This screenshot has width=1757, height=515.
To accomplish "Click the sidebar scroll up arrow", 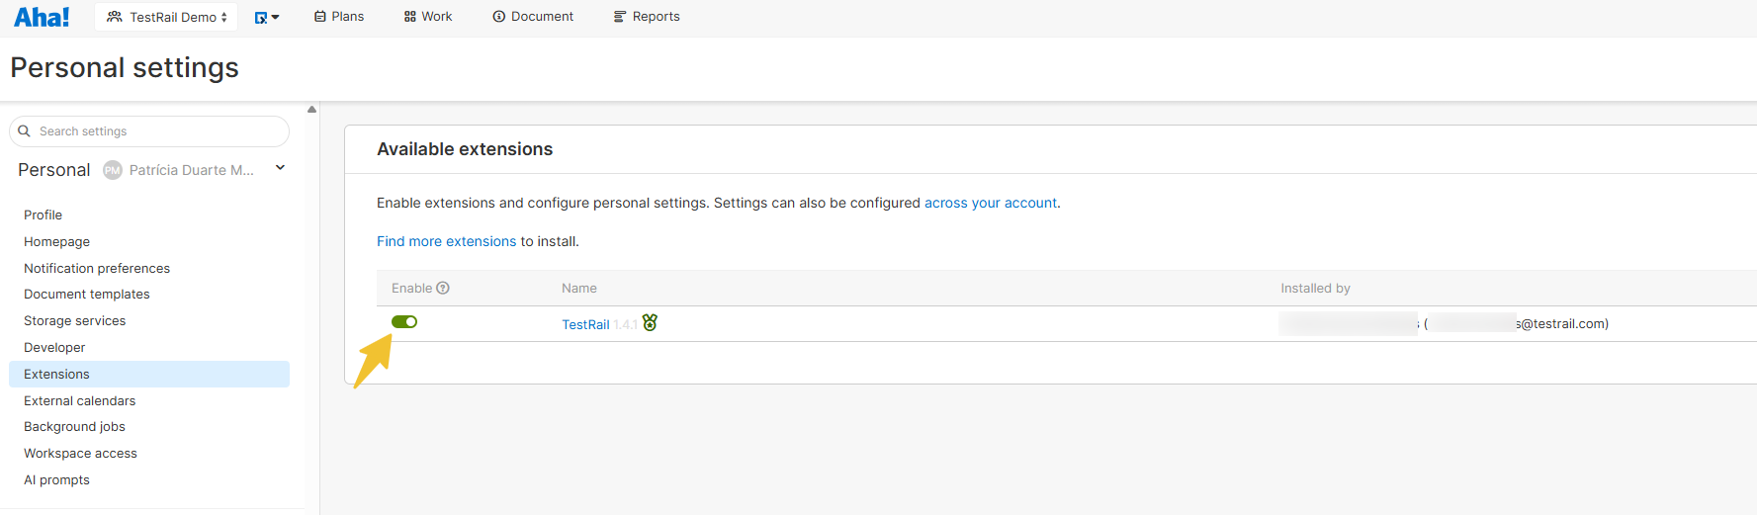I will pos(311,110).
